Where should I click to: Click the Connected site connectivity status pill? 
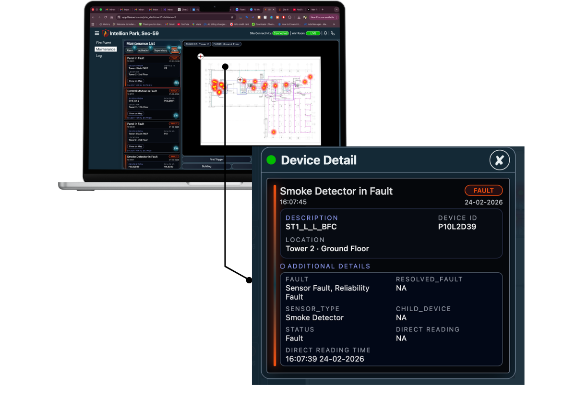click(281, 33)
